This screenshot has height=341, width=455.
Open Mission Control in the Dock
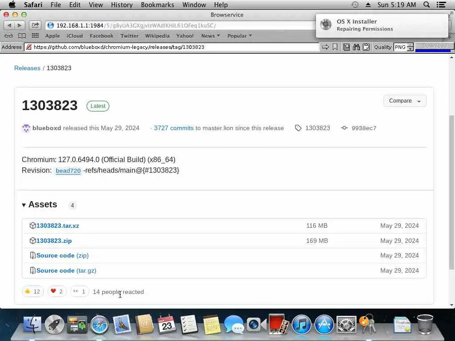point(77,324)
